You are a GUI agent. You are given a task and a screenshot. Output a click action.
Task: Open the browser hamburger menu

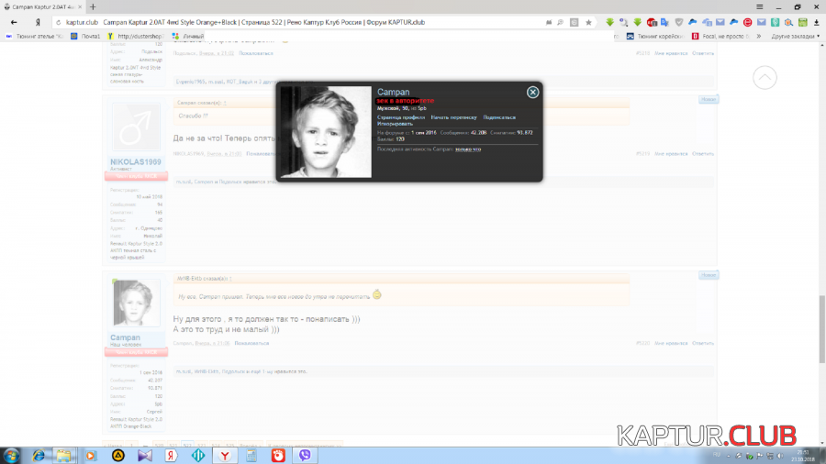click(x=760, y=6)
